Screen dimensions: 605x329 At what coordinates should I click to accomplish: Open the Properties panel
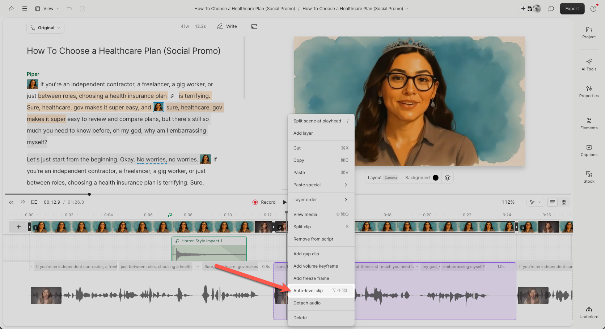pyautogui.click(x=589, y=91)
